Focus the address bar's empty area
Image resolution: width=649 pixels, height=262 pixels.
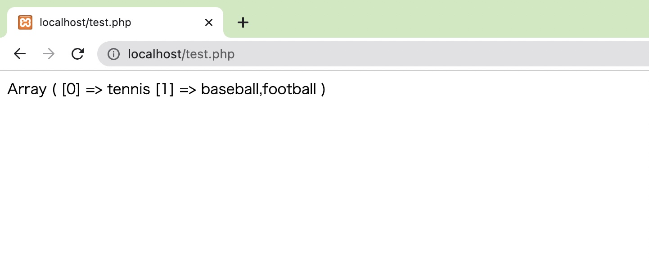click(x=441, y=54)
